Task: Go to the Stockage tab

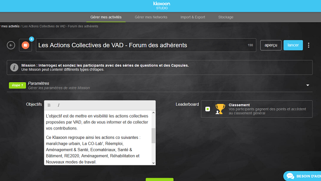Action: click(226, 17)
